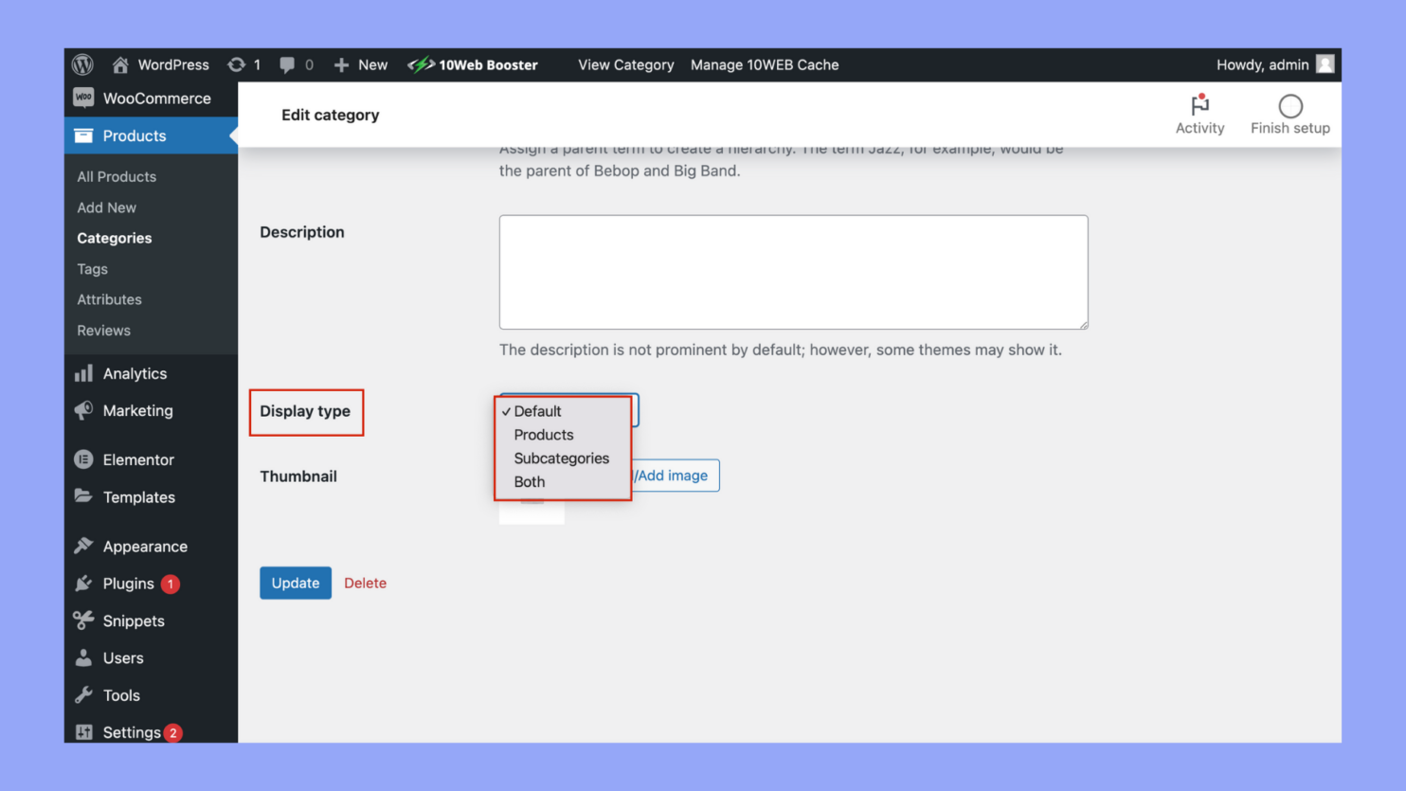Viewport: 1406px width, 791px height.
Task: Pick Both from the Display type list
Action: 529,481
